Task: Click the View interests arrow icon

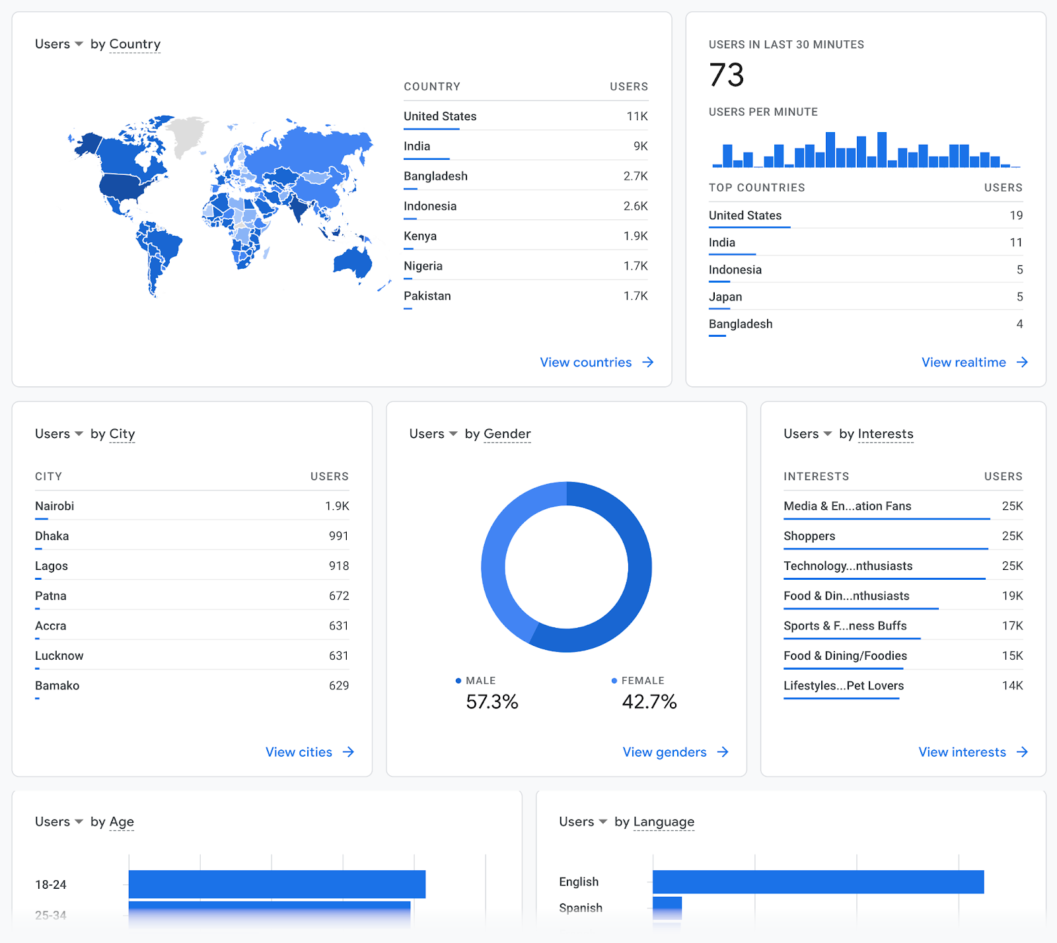Action: click(x=1023, y=751)
